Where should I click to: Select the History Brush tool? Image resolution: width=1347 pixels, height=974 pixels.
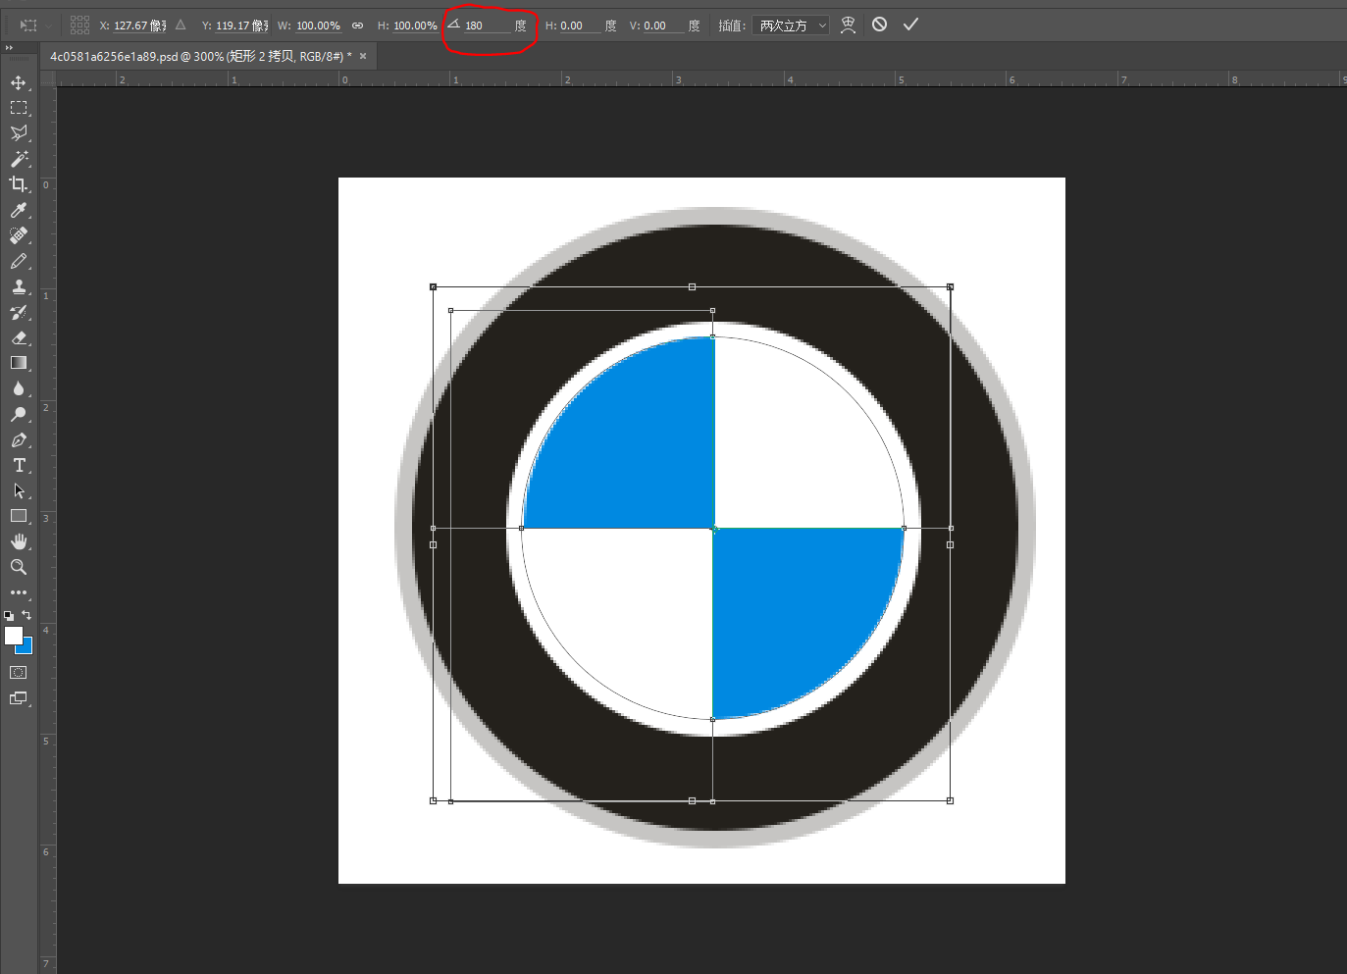pyautogui.click(x=19, y=312)
